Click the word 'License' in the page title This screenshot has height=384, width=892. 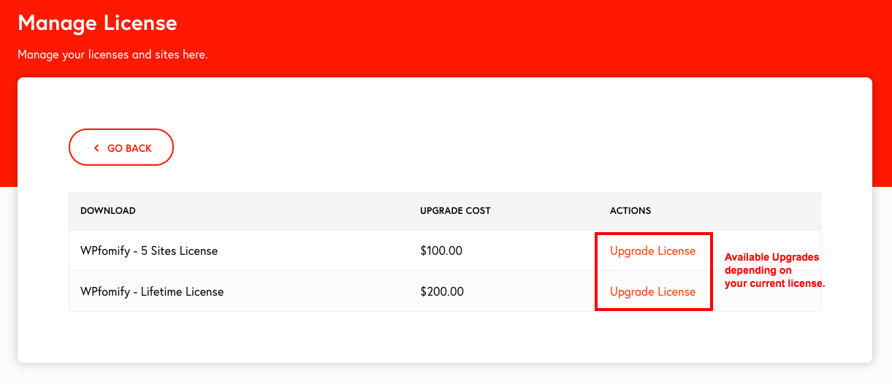pos(138,23)
